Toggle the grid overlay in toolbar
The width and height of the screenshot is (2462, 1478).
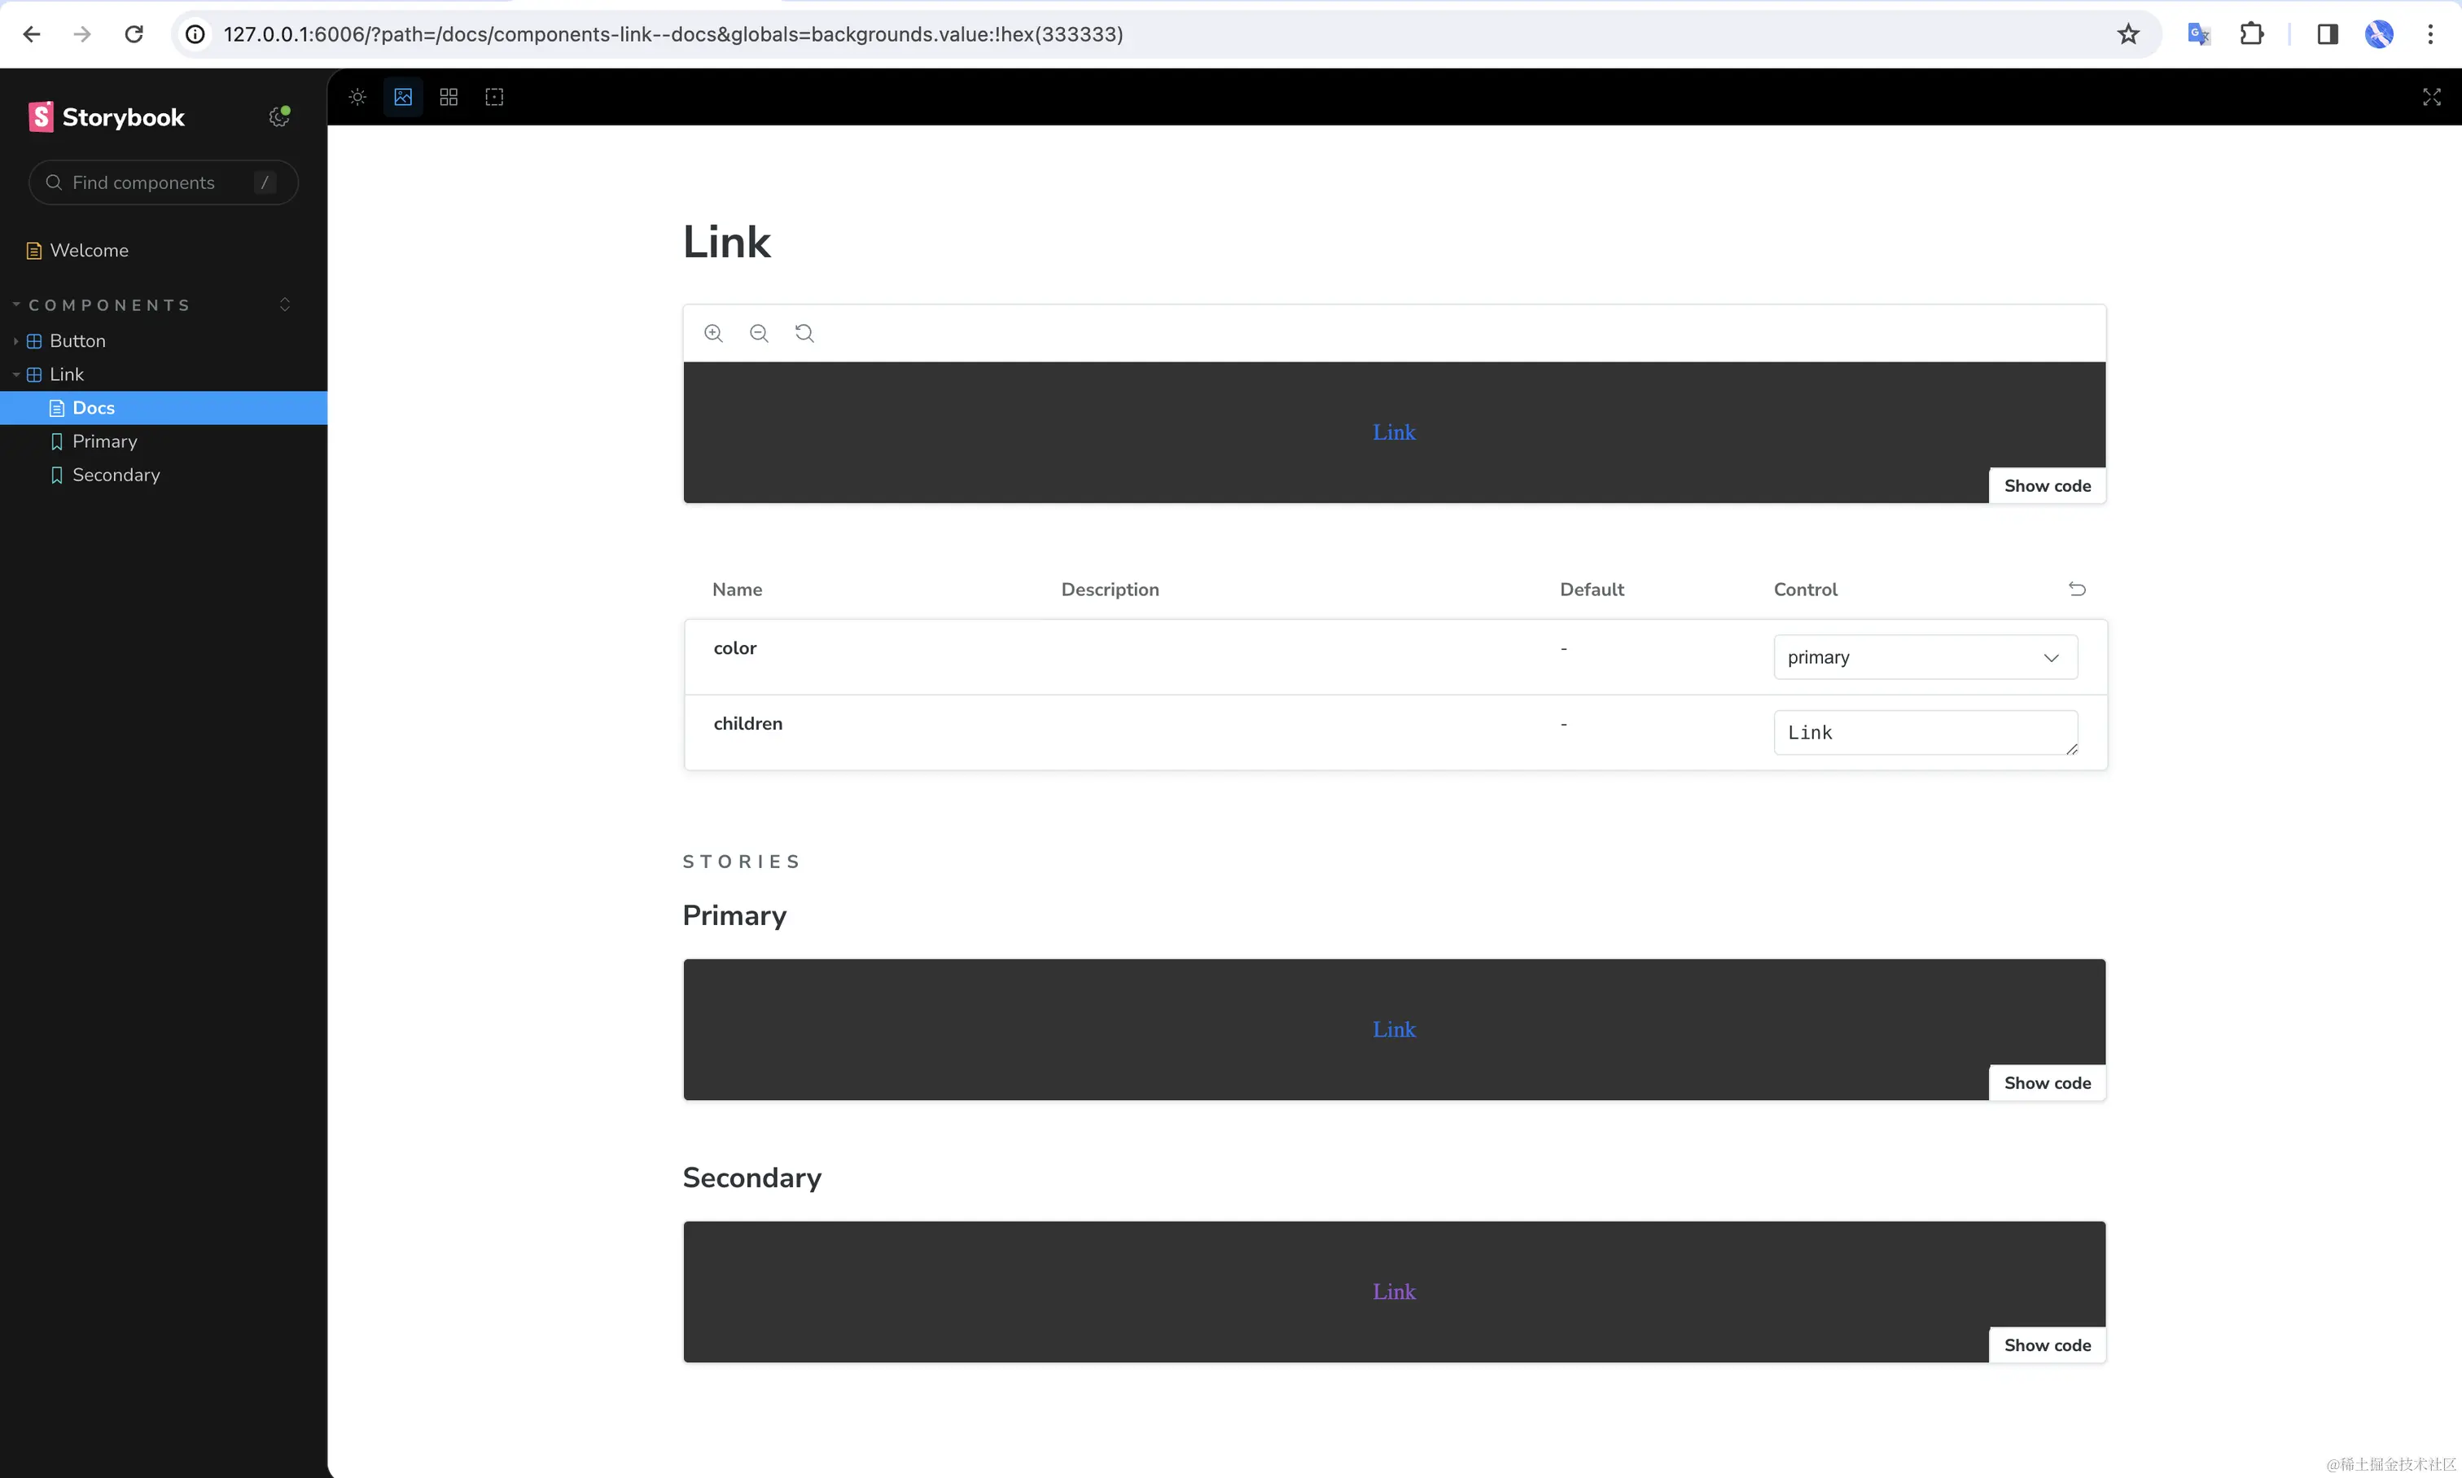(x=448, y=97)
